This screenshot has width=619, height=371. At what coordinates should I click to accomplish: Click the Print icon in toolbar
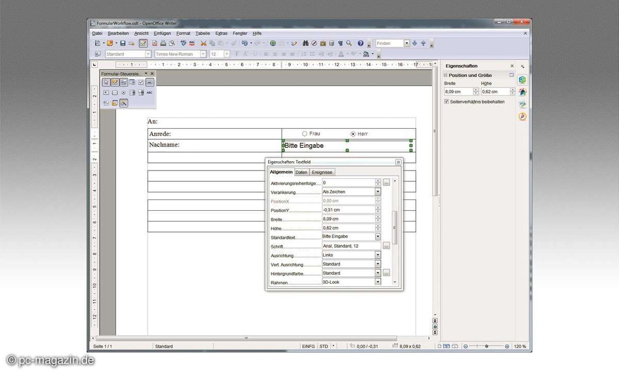pyautogui.click(x=163, y=43)
